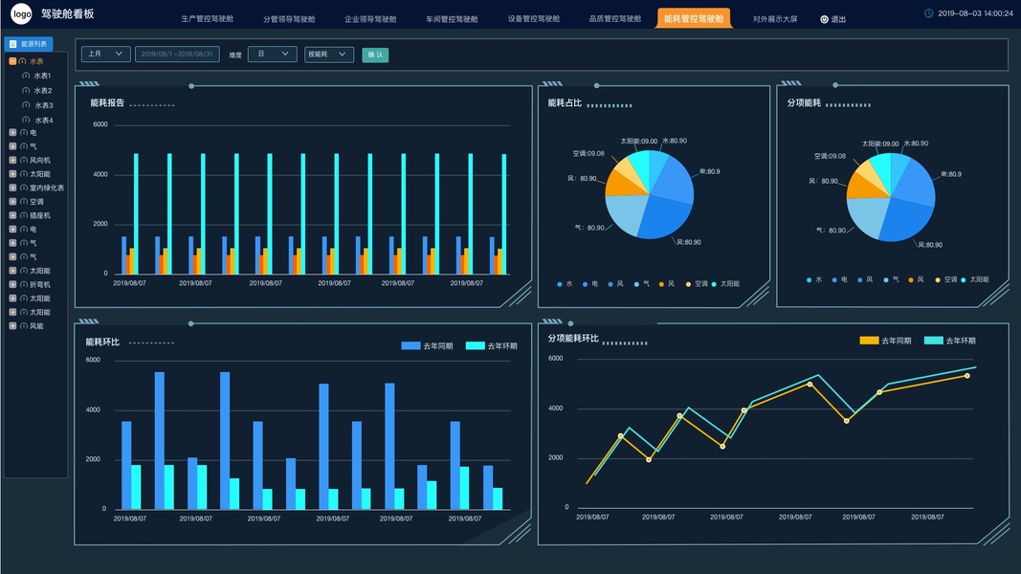Viewport: 1021px width, 574px height.
Task: Click the meter icon beside 折弯机
Action: pos(23,284)
